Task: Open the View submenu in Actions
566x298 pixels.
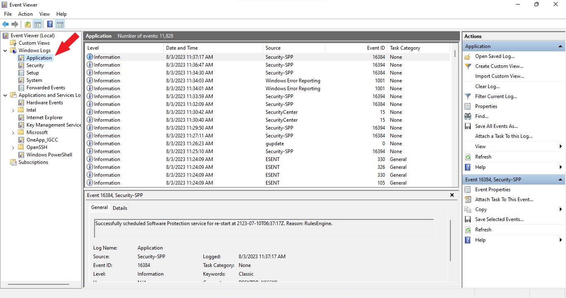Action: coord(481,147)
